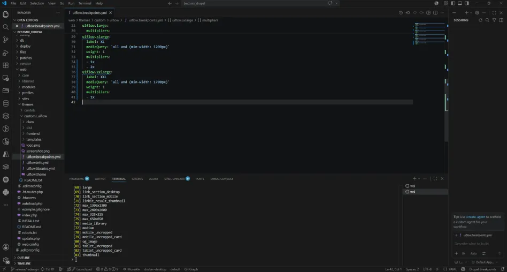
Task: Open the database icon in activity bar
Action: click(x=5, y=103)
